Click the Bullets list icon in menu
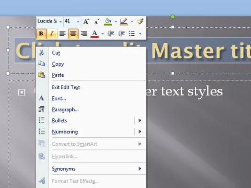The height and width of the screenshot is (188, 251). coord(41,120)
